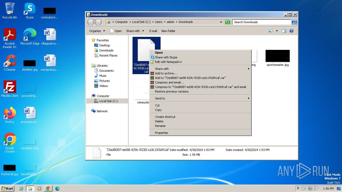Select Recent Places in navigation pane

coord(108,55)
